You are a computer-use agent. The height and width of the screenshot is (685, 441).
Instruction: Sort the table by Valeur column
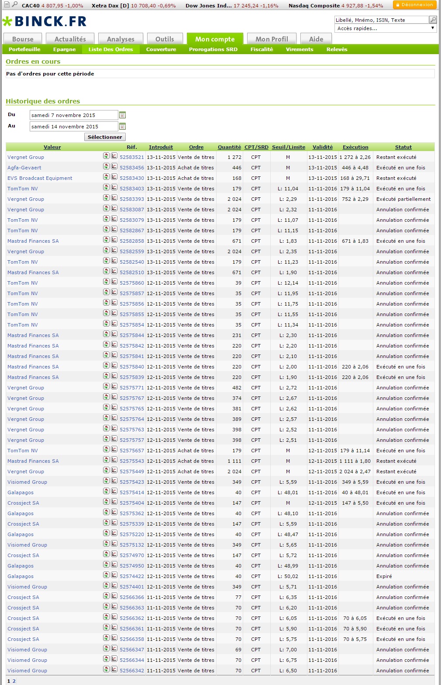pos(52,147)
